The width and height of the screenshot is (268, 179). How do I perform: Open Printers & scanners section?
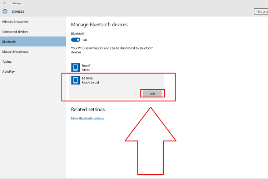[33, 22]
